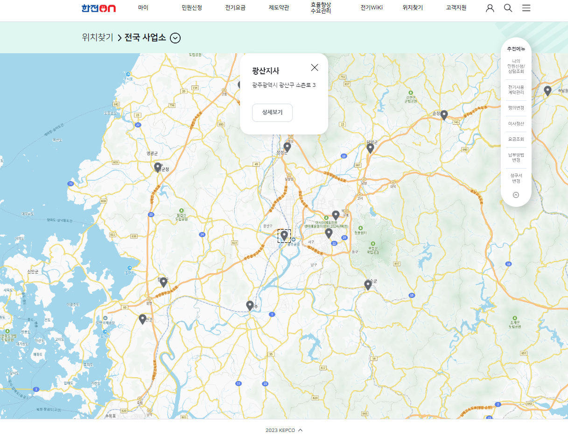The height and width of the screenshot is (438, 568).
Task: Open the 민원신청 menu
Action: click(192, 7)
